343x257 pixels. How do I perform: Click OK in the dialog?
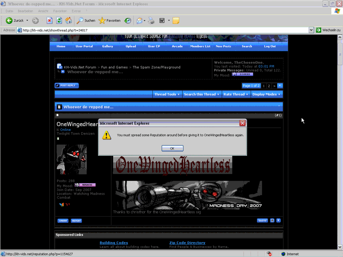(173, 148)
